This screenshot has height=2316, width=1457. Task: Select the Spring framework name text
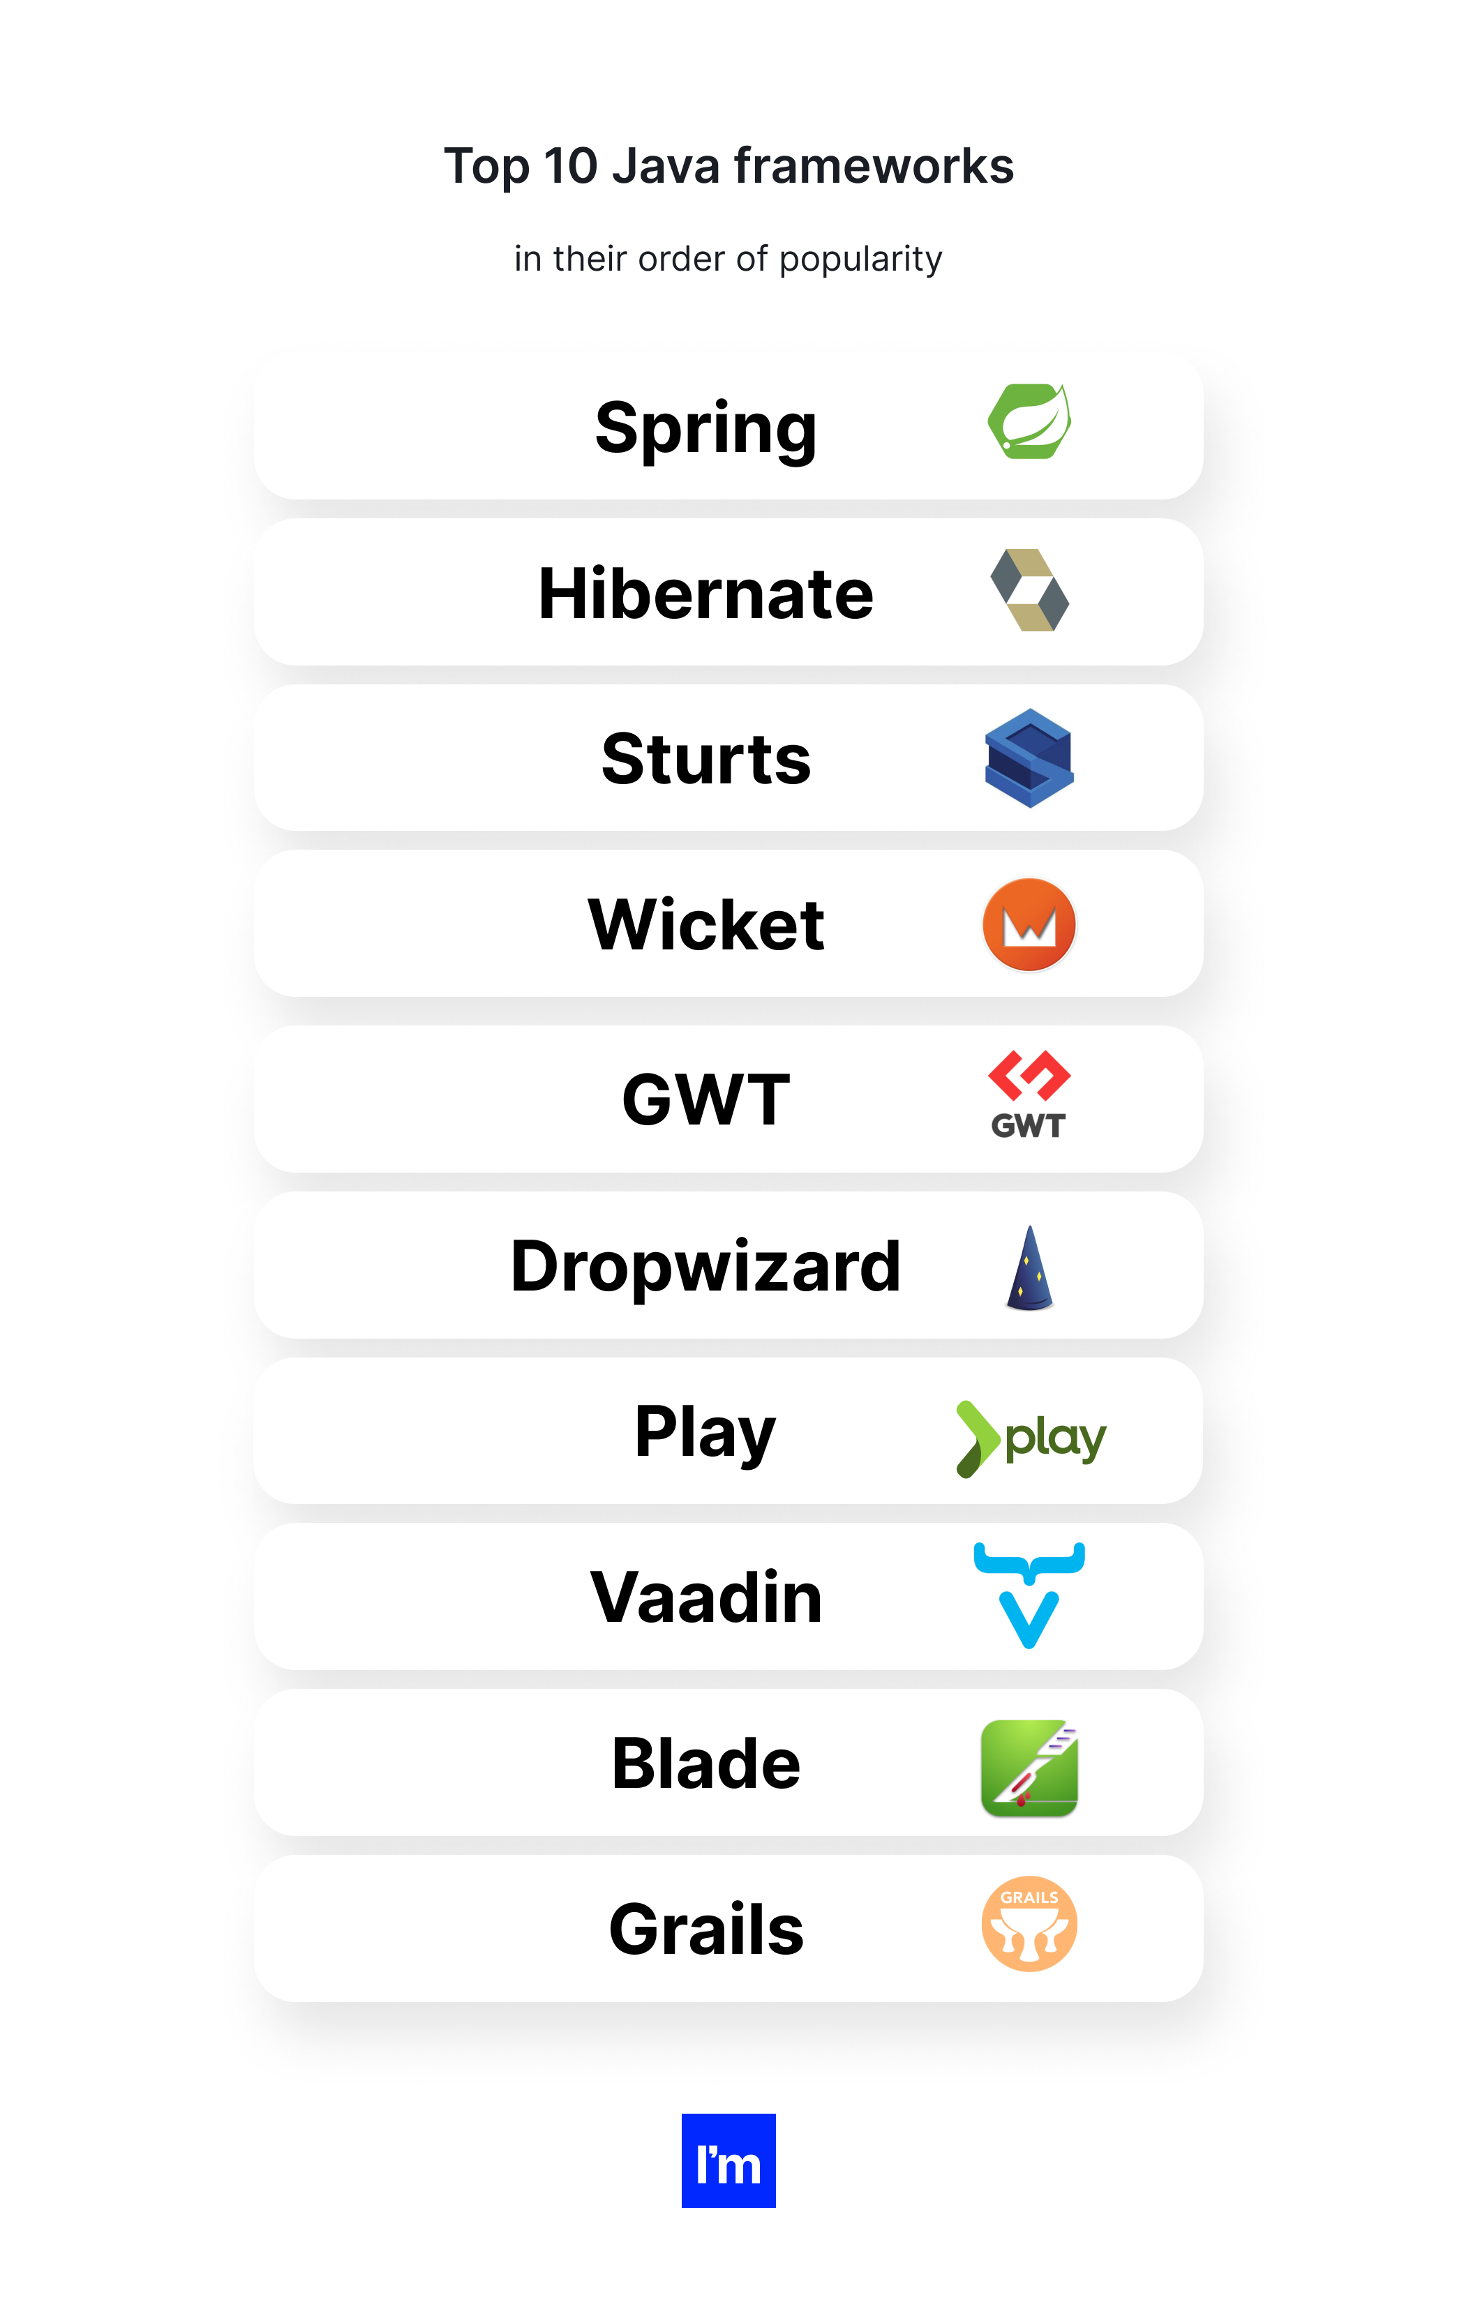click(705, 427)
